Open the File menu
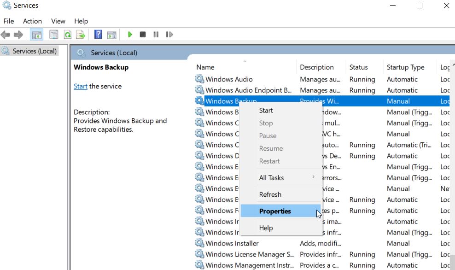 pyautogui.click(x=9, y=21)
